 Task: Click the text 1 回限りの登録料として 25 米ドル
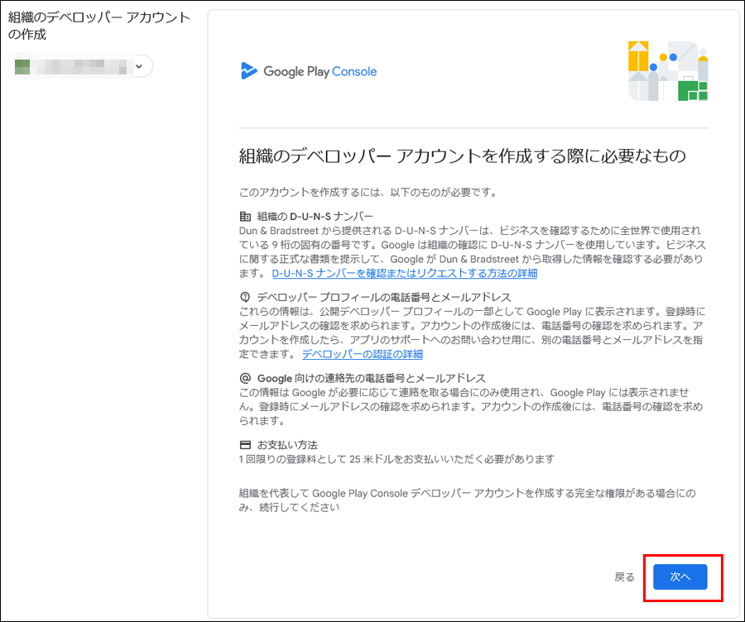pyautogui.click(x=314, y=459)
